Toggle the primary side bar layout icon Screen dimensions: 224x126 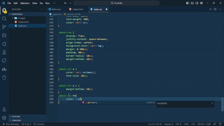pyautogui.click(x=188, y=3)
